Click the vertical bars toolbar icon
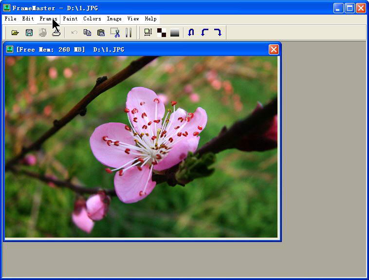The width and height of the screenshot is (369, 280). [129, 33]
